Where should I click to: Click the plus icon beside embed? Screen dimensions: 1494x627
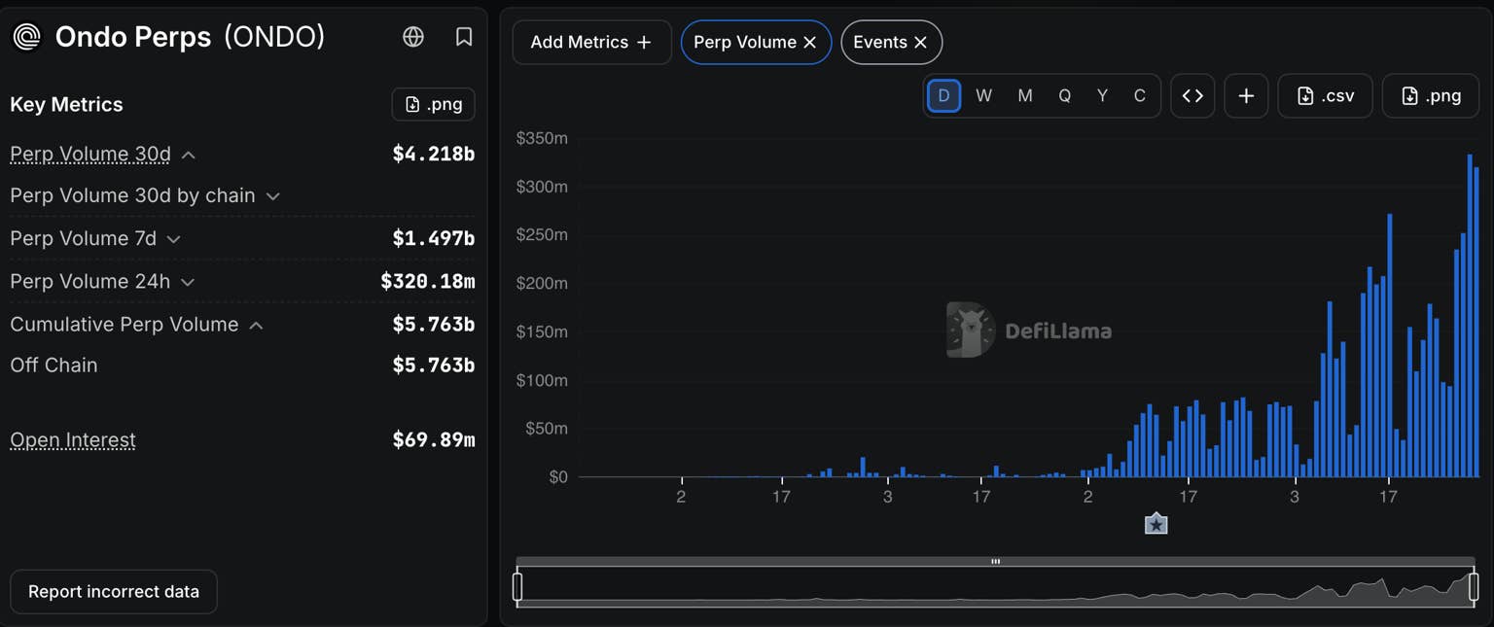click(1246, 95)
